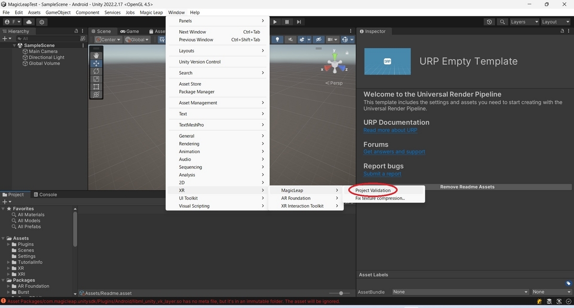The width and height of the screenshot is (574, 308).
Task: Click Submit a report link
Action: pos(382,174)
